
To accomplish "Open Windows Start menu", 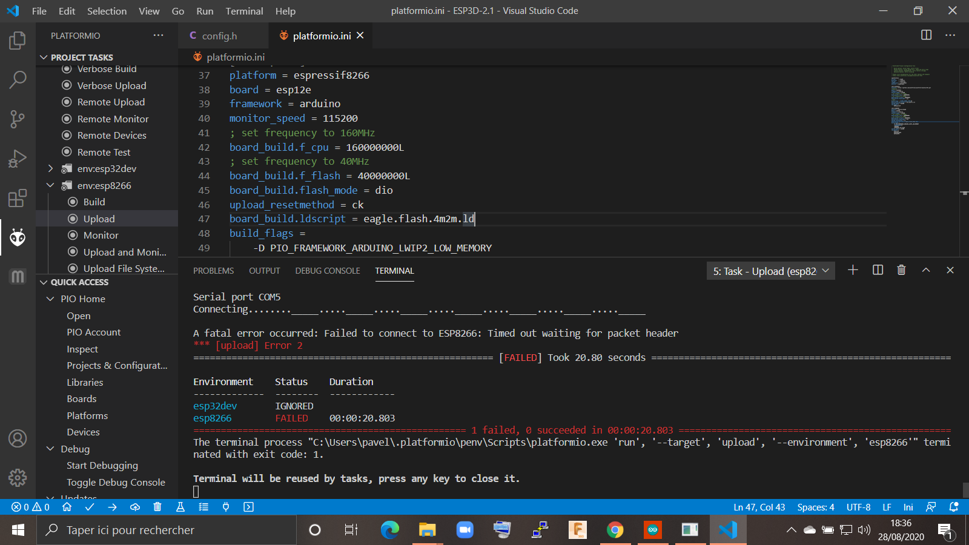I will point(18,530).
